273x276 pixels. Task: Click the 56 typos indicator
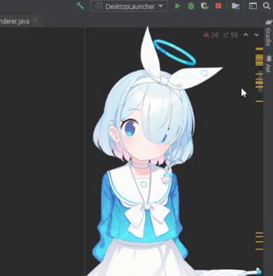point(230,35)
